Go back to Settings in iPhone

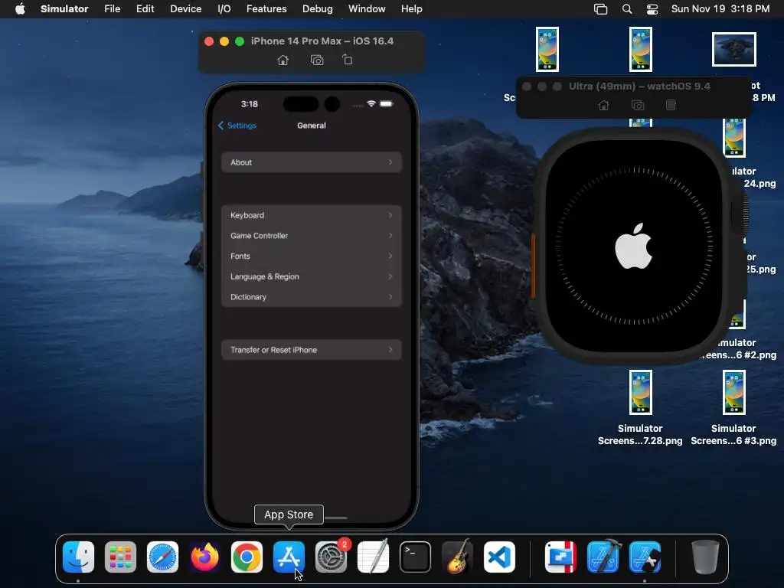coord(237,126)
